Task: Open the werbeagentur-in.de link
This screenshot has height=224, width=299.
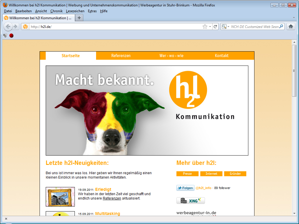Action: (196, 213)
